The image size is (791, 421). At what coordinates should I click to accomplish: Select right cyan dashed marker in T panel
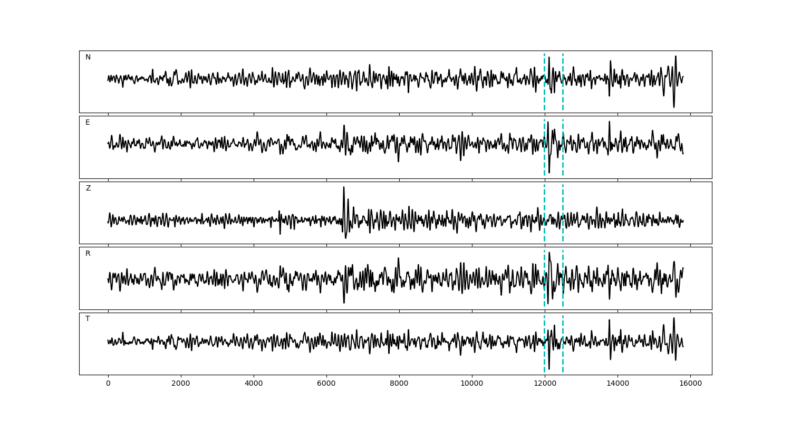563,358
